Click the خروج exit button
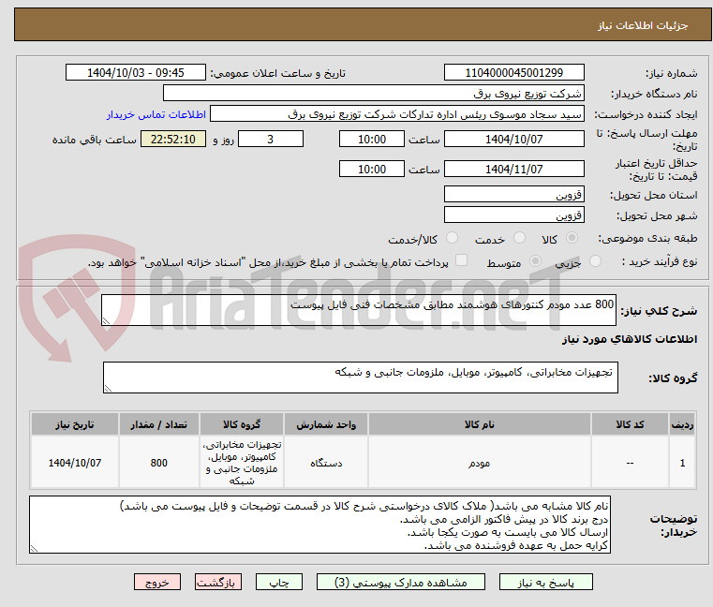This screenshot has width=713, height=607. (156, 582)
